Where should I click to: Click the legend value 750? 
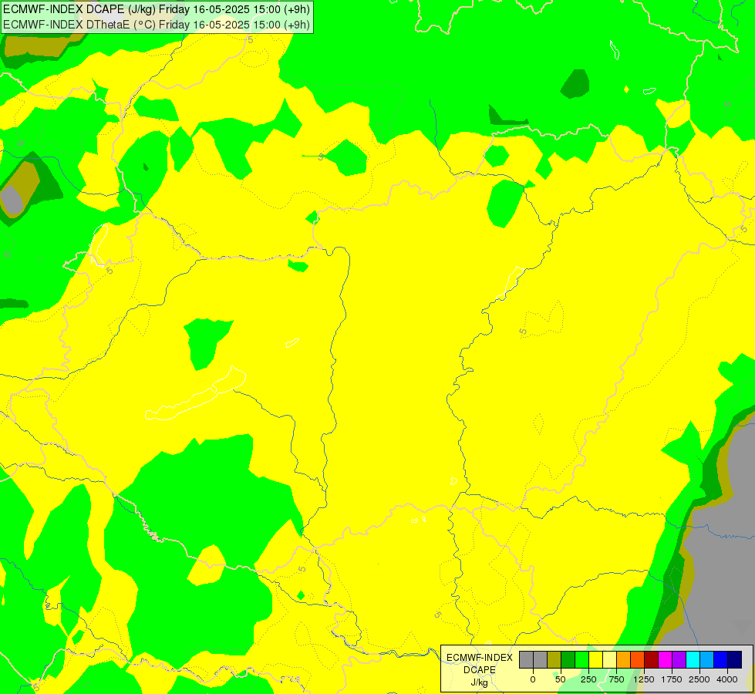tap(616, 679)
